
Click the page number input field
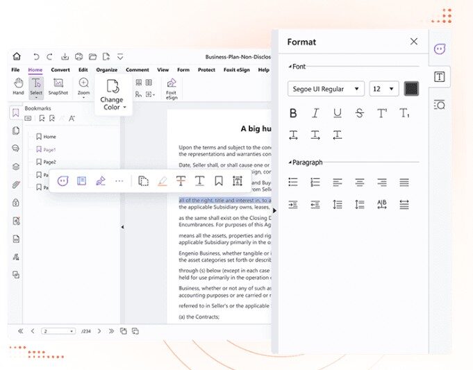click(x=58, y=331)
